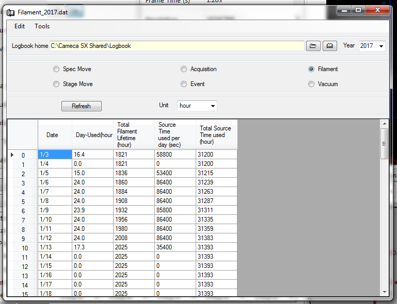This screenshot has width=397, height=304.
Task: Click the row 0 selector arrow
Action: tap(13, 155)
